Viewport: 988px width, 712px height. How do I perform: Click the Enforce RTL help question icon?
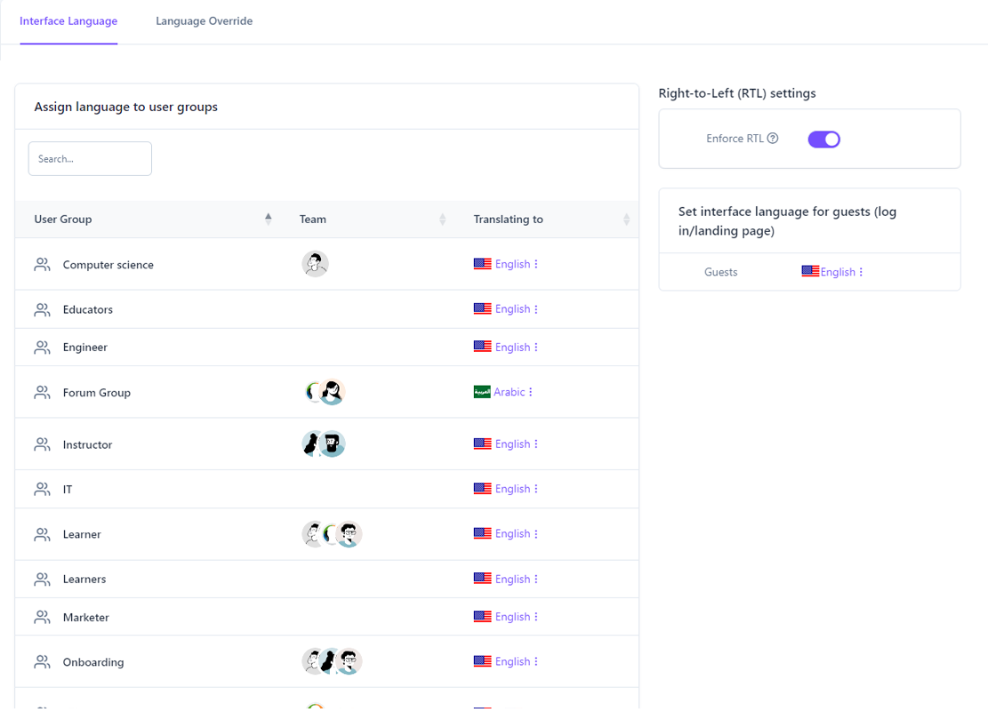point(773,139)
